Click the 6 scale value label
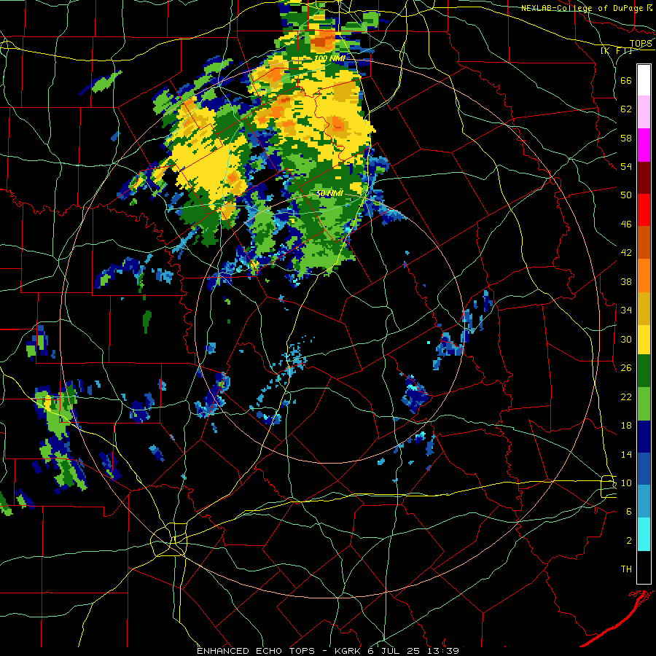Image resolution: width=656 pixels, height=656 pixels. pos(629,512)
